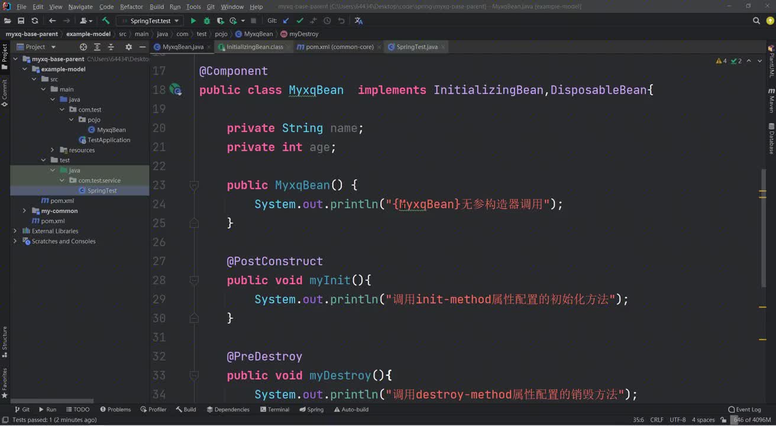
Task: Hide the Project tool window
Action: (142, 47)
